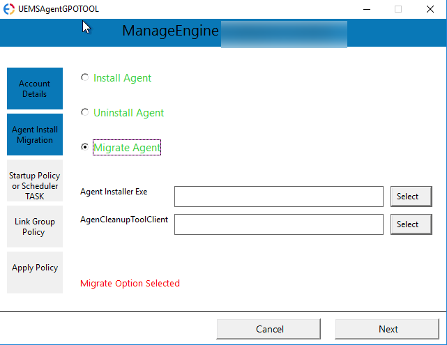447x345 pixels.
Task: Open the Account Details step
Action: click(x=35, y=89)
